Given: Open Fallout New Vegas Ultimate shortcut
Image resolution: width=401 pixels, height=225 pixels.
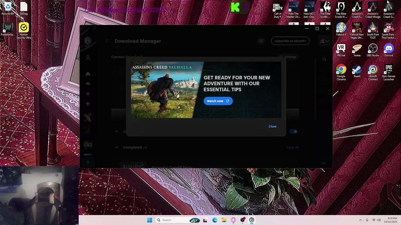Looking at the screenshot, I should point(357,31).
